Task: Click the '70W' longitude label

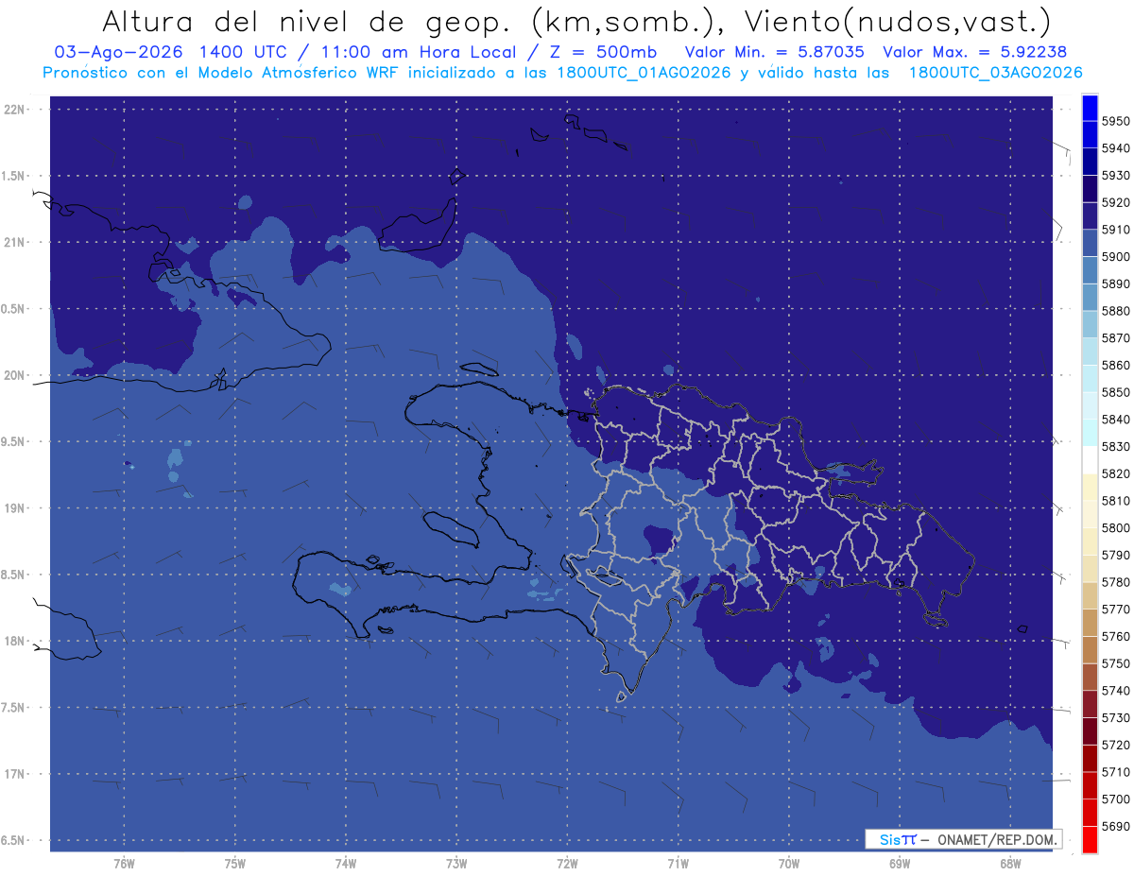Action: click(788, 864)
